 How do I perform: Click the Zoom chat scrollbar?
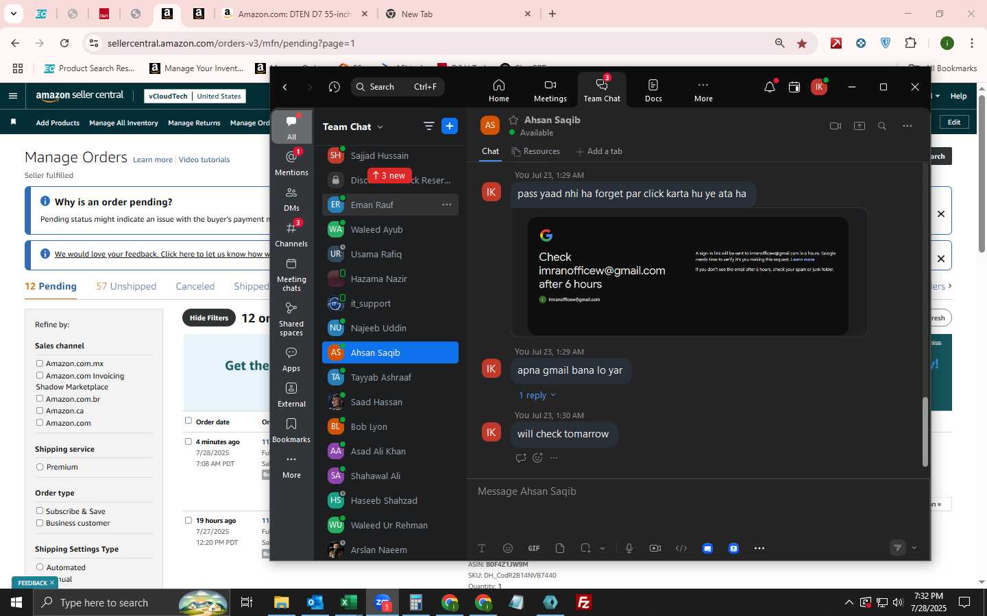pyautogui.click(x=925, y=431)
